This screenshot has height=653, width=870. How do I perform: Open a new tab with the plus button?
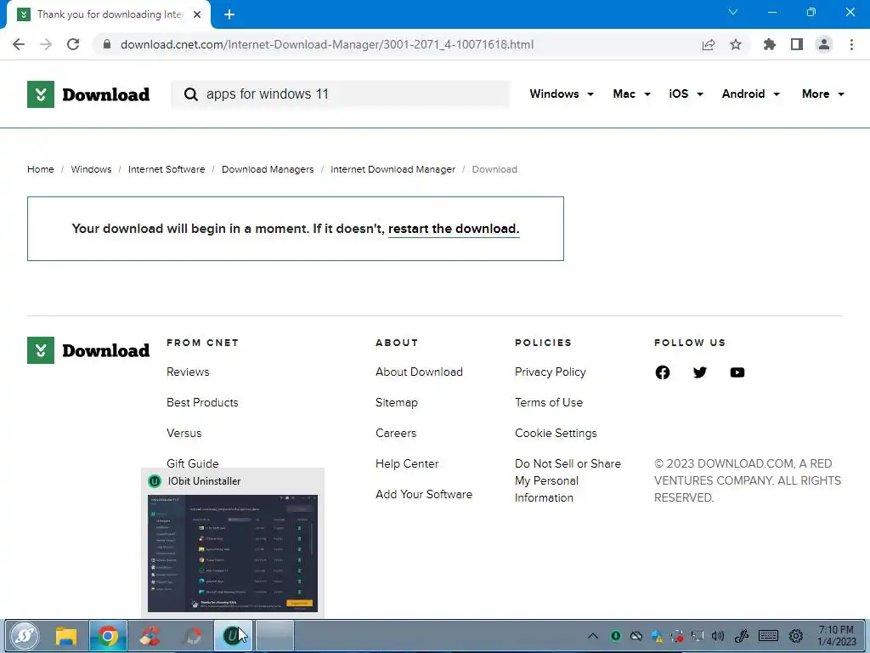click(229, 14)
